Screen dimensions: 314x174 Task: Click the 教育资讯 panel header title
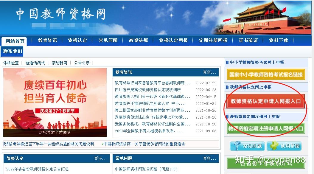click(124, 72)
